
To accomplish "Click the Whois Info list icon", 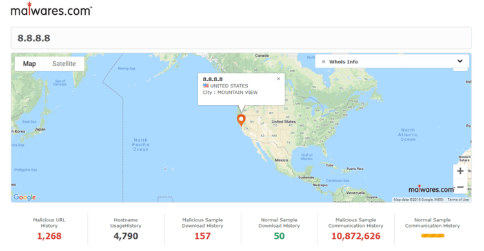I will pos(323,62).
